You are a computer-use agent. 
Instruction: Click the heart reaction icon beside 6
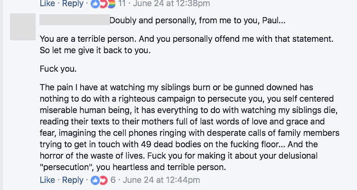[103, 180]
